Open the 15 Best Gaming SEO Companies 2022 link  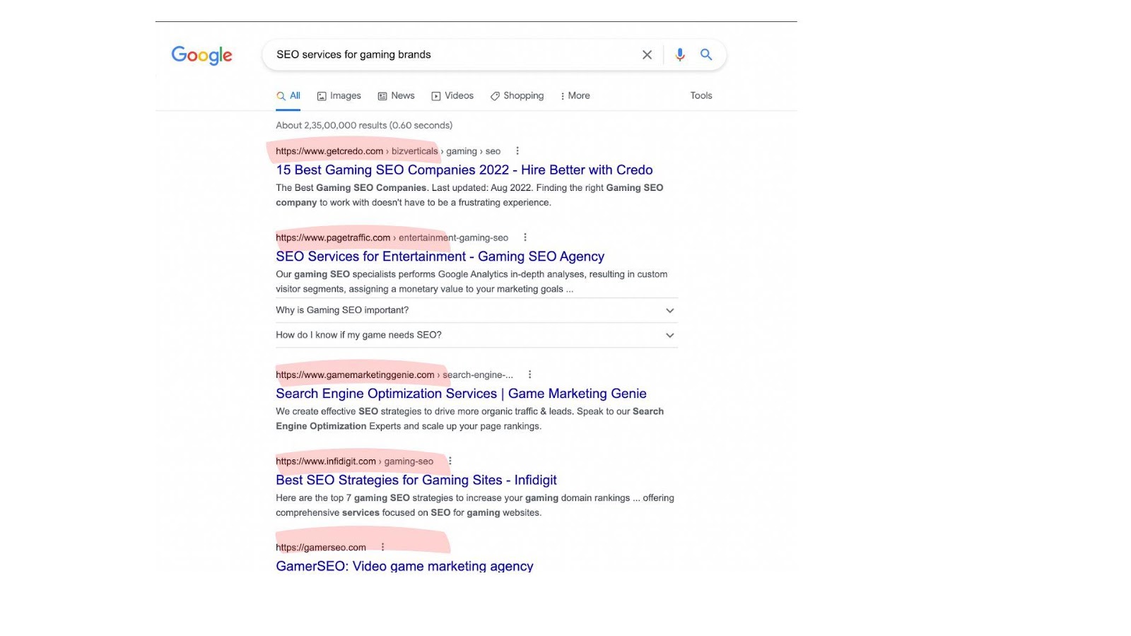tap(464, 170)
